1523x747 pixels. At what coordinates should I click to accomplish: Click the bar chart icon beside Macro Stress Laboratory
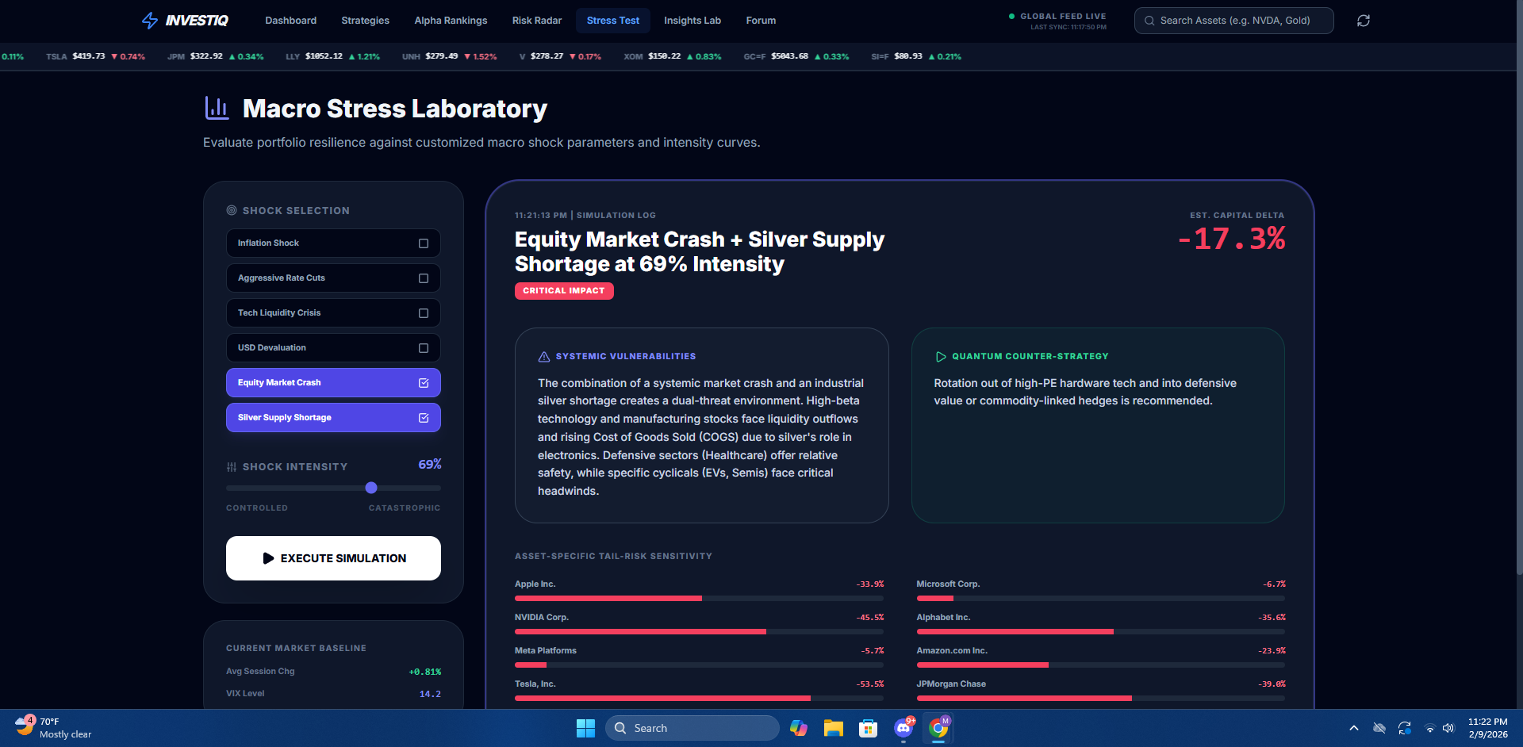[217, 109]
